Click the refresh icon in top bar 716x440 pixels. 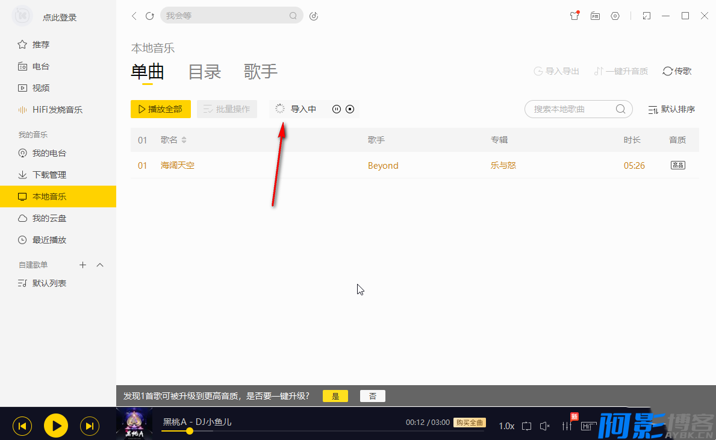150,16
